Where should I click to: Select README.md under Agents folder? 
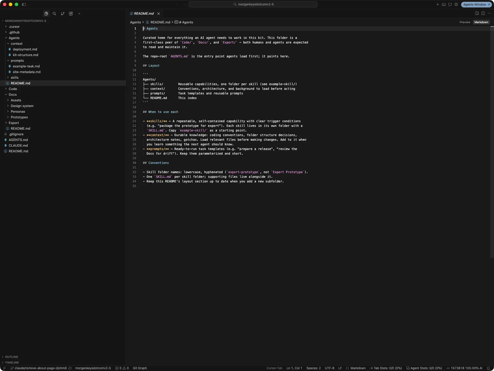click(x=21, y=83)
